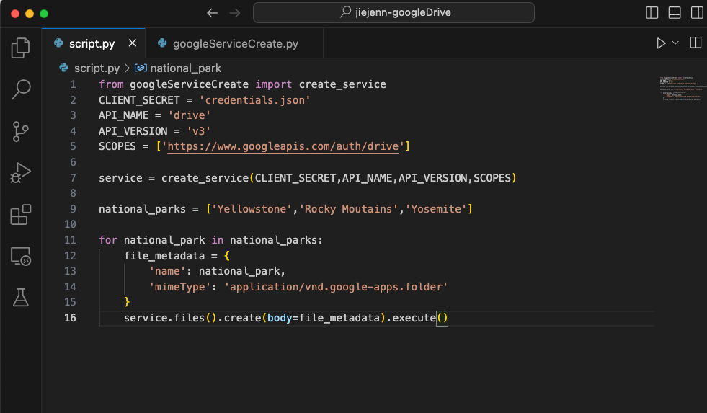
Task: Click national_park symbol in the breadcrumb
Action: pos(185,68)
